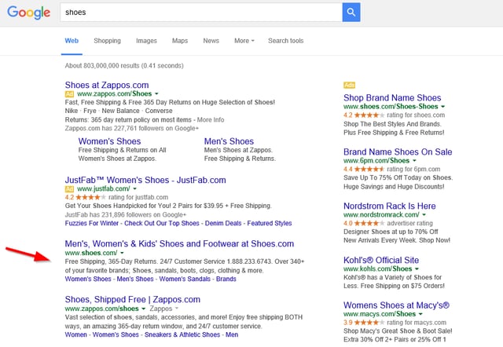The image size is (503, 347).
Task: Expand arrow next to www.nordstromrack.com
Action: pos(424,215)
